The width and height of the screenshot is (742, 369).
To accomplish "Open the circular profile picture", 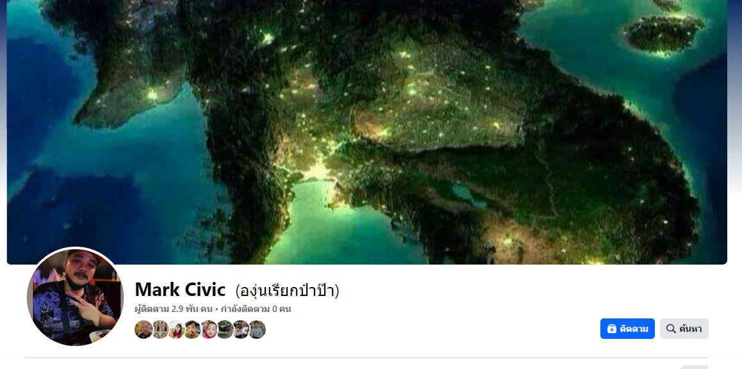I will point(75,296).
